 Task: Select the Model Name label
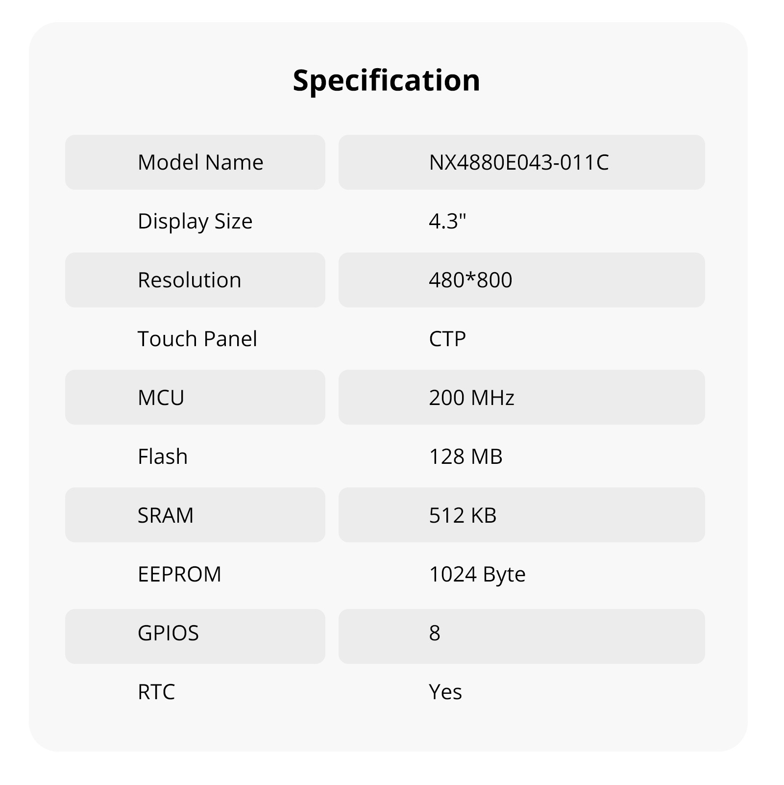pos(200,162)
